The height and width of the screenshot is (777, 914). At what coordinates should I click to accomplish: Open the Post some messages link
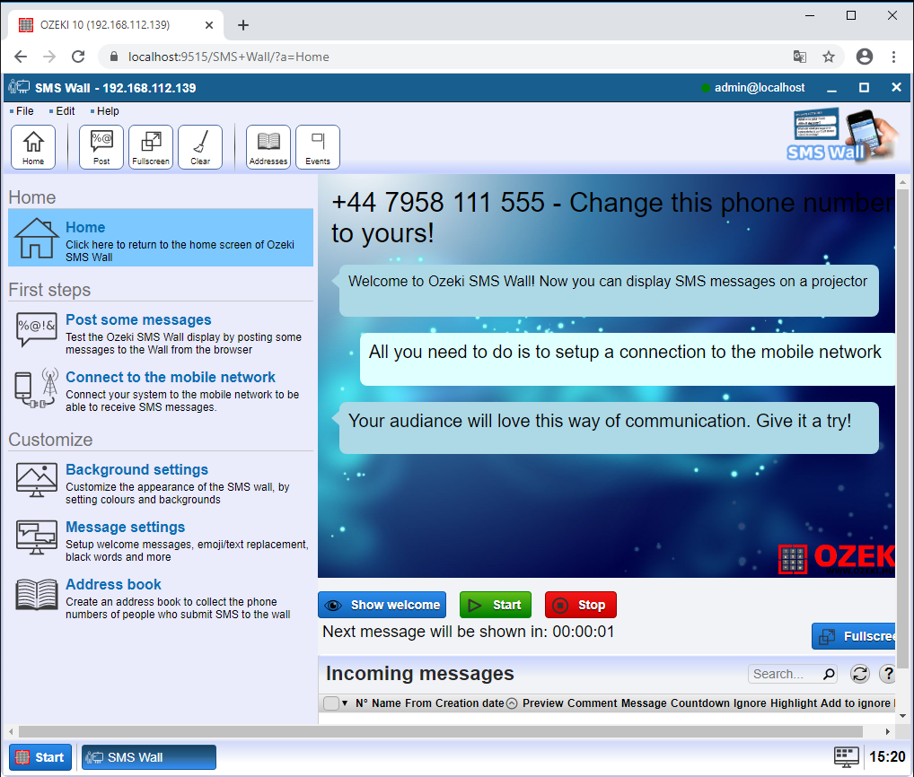coord(138,319)
